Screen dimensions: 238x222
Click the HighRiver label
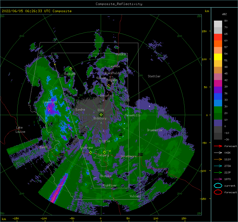point(109,185)
